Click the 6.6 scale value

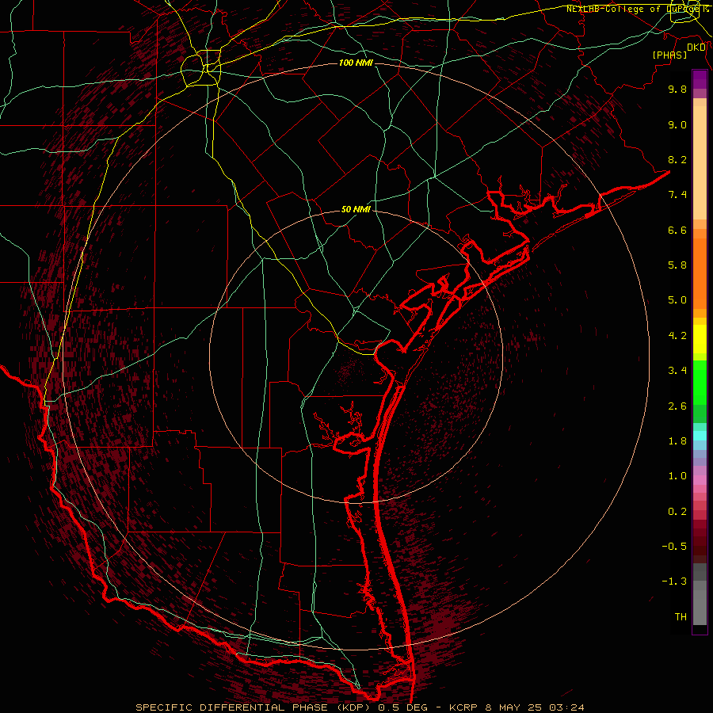[x=677, y=230]
